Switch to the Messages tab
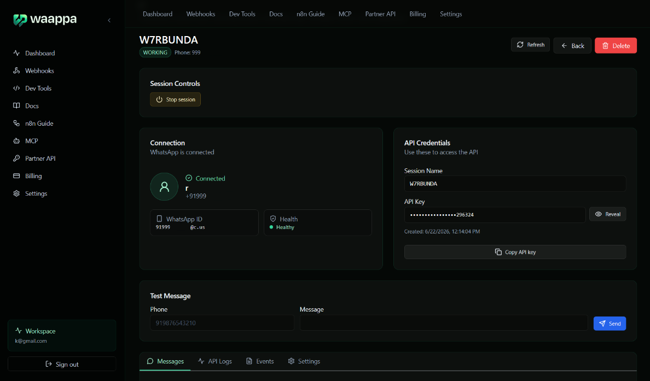 pos(165,361)
